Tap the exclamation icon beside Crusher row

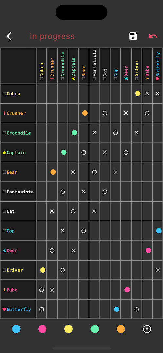(4, 113)
